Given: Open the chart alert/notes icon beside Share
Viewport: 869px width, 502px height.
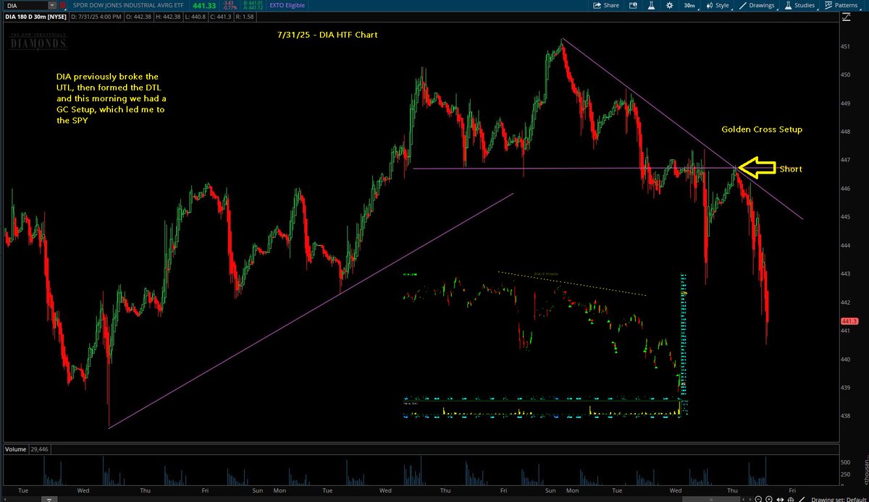Looking at the screenshot, I should (633, 5).
